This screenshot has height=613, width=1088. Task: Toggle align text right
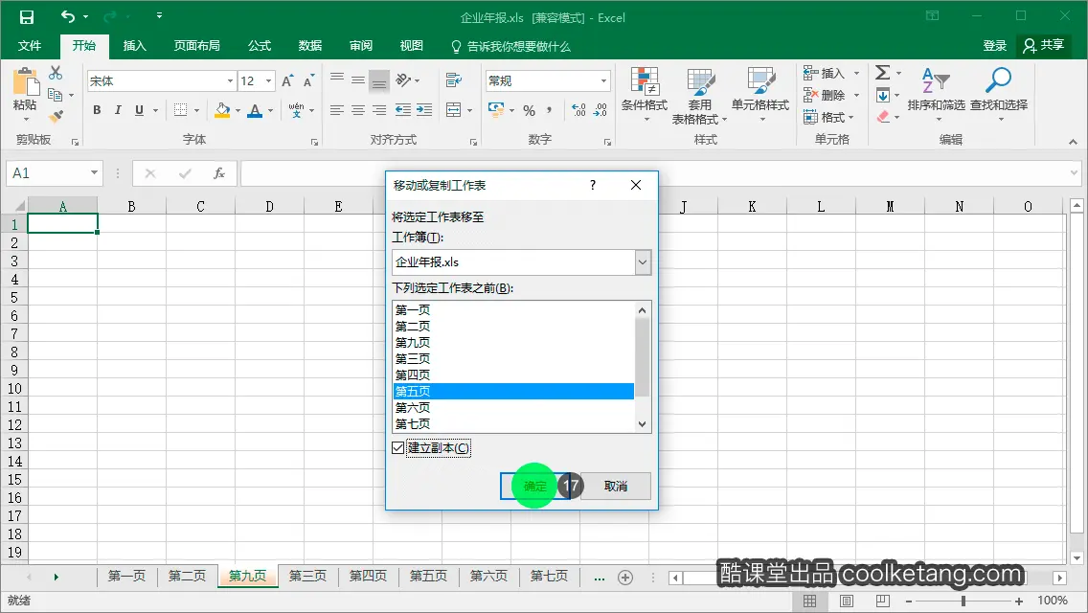coord(379,110)
